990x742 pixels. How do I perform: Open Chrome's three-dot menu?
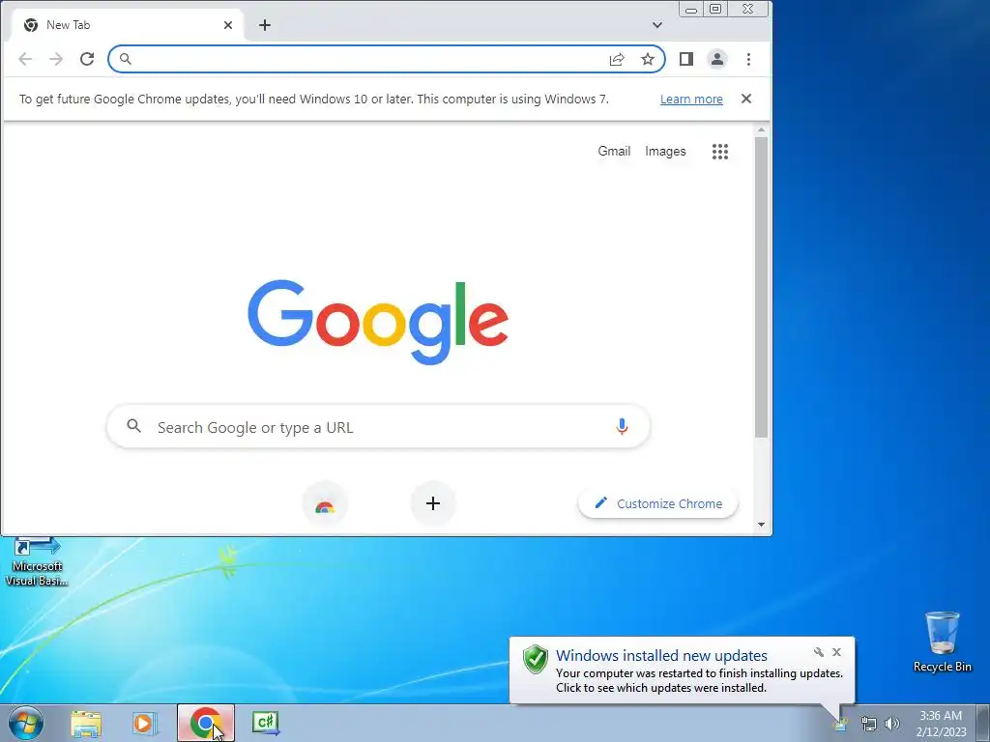[x=749, y=59]
